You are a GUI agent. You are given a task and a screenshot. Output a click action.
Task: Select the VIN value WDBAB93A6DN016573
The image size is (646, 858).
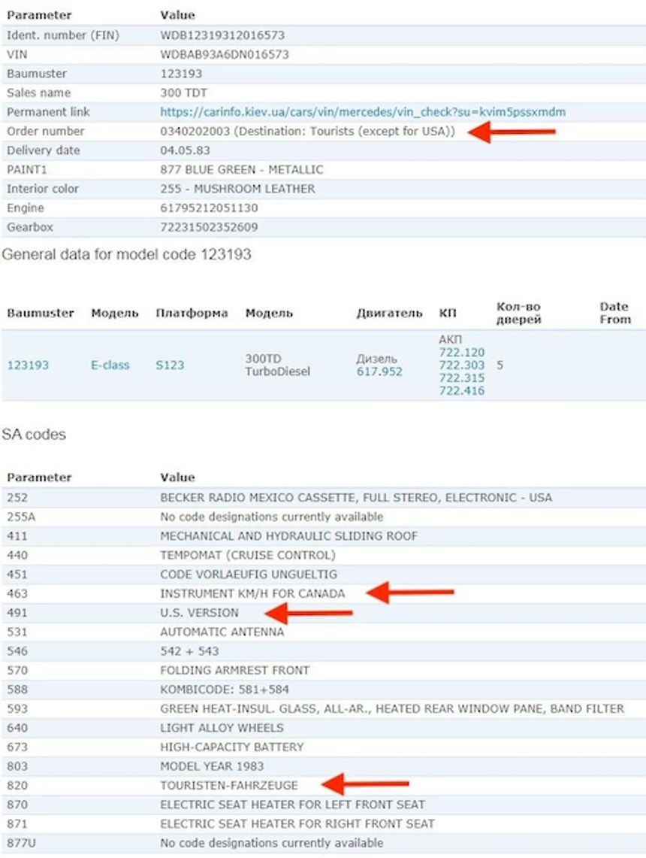(224, 55)
